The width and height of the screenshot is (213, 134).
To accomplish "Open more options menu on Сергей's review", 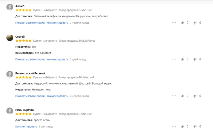I will click(174, 59).
